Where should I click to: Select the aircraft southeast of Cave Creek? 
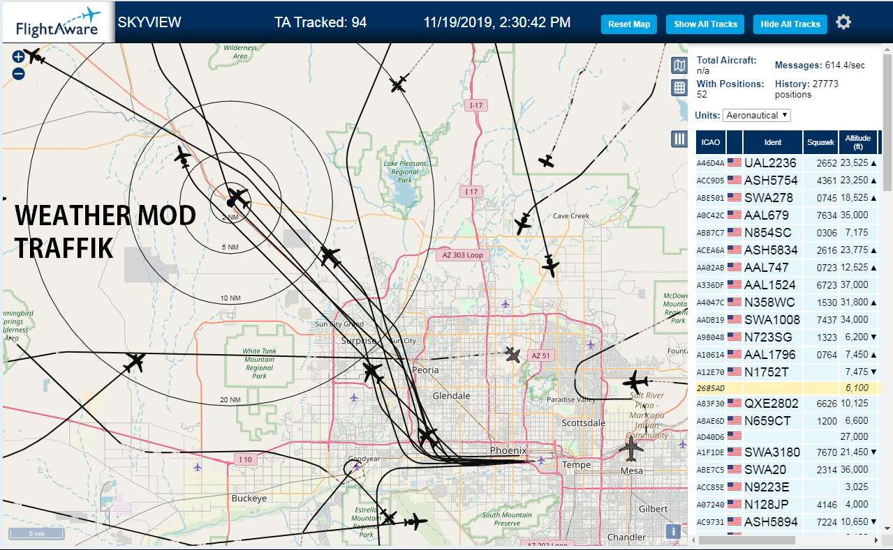pyautogui.click(x=551, y=266)
